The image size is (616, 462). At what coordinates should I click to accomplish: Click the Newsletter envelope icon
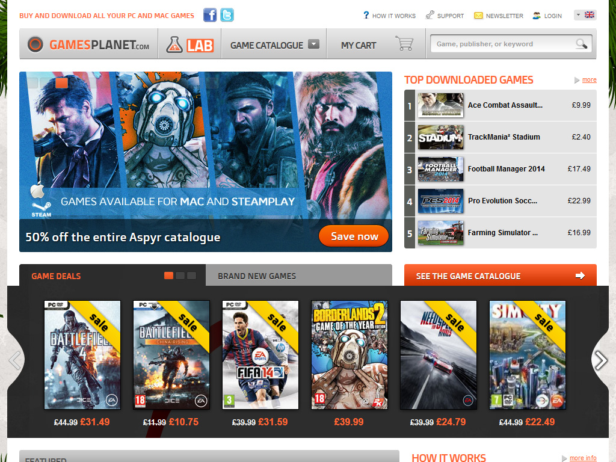(x=478, y=15)
